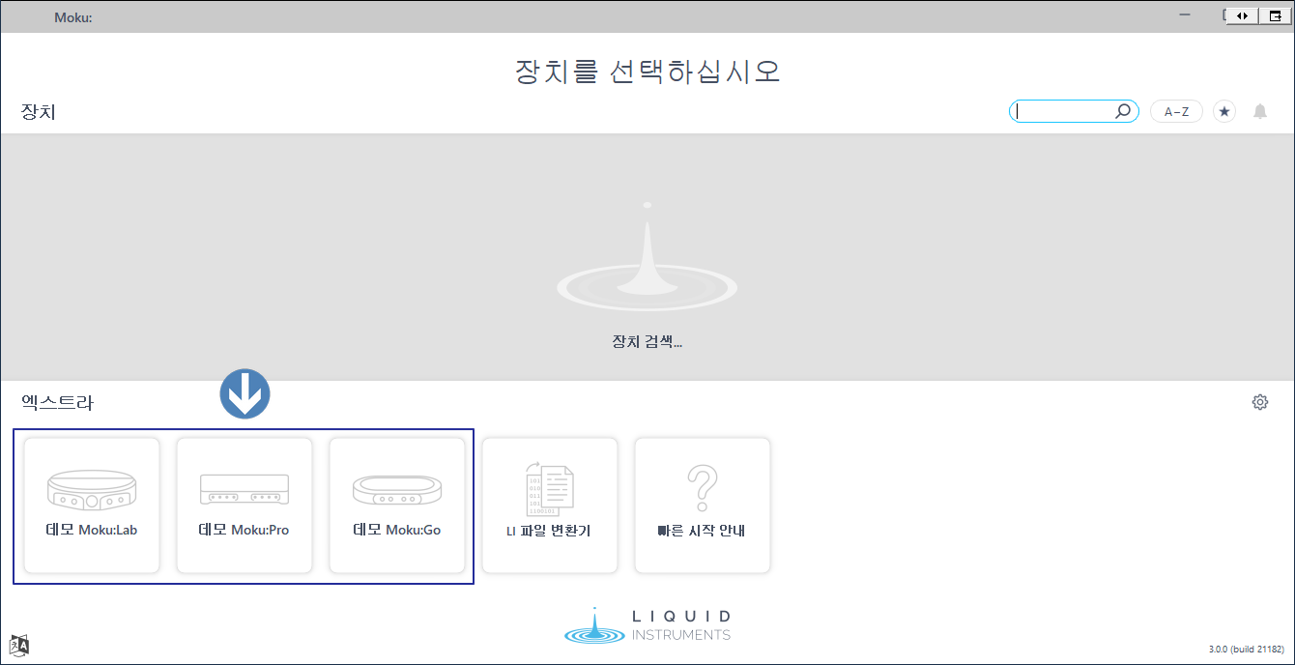Viewport: 1295px width, 665px height.
Task: Open the gear settings in 엑스트라 section
Action: (x=1259, y=402)
